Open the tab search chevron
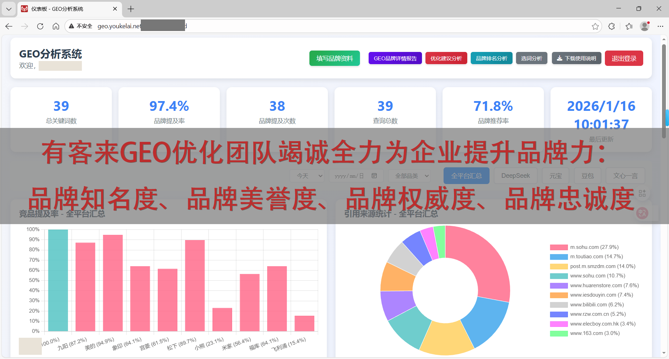Image resolution: width=669 pixels, height=359 pixels. coord(9,9)
